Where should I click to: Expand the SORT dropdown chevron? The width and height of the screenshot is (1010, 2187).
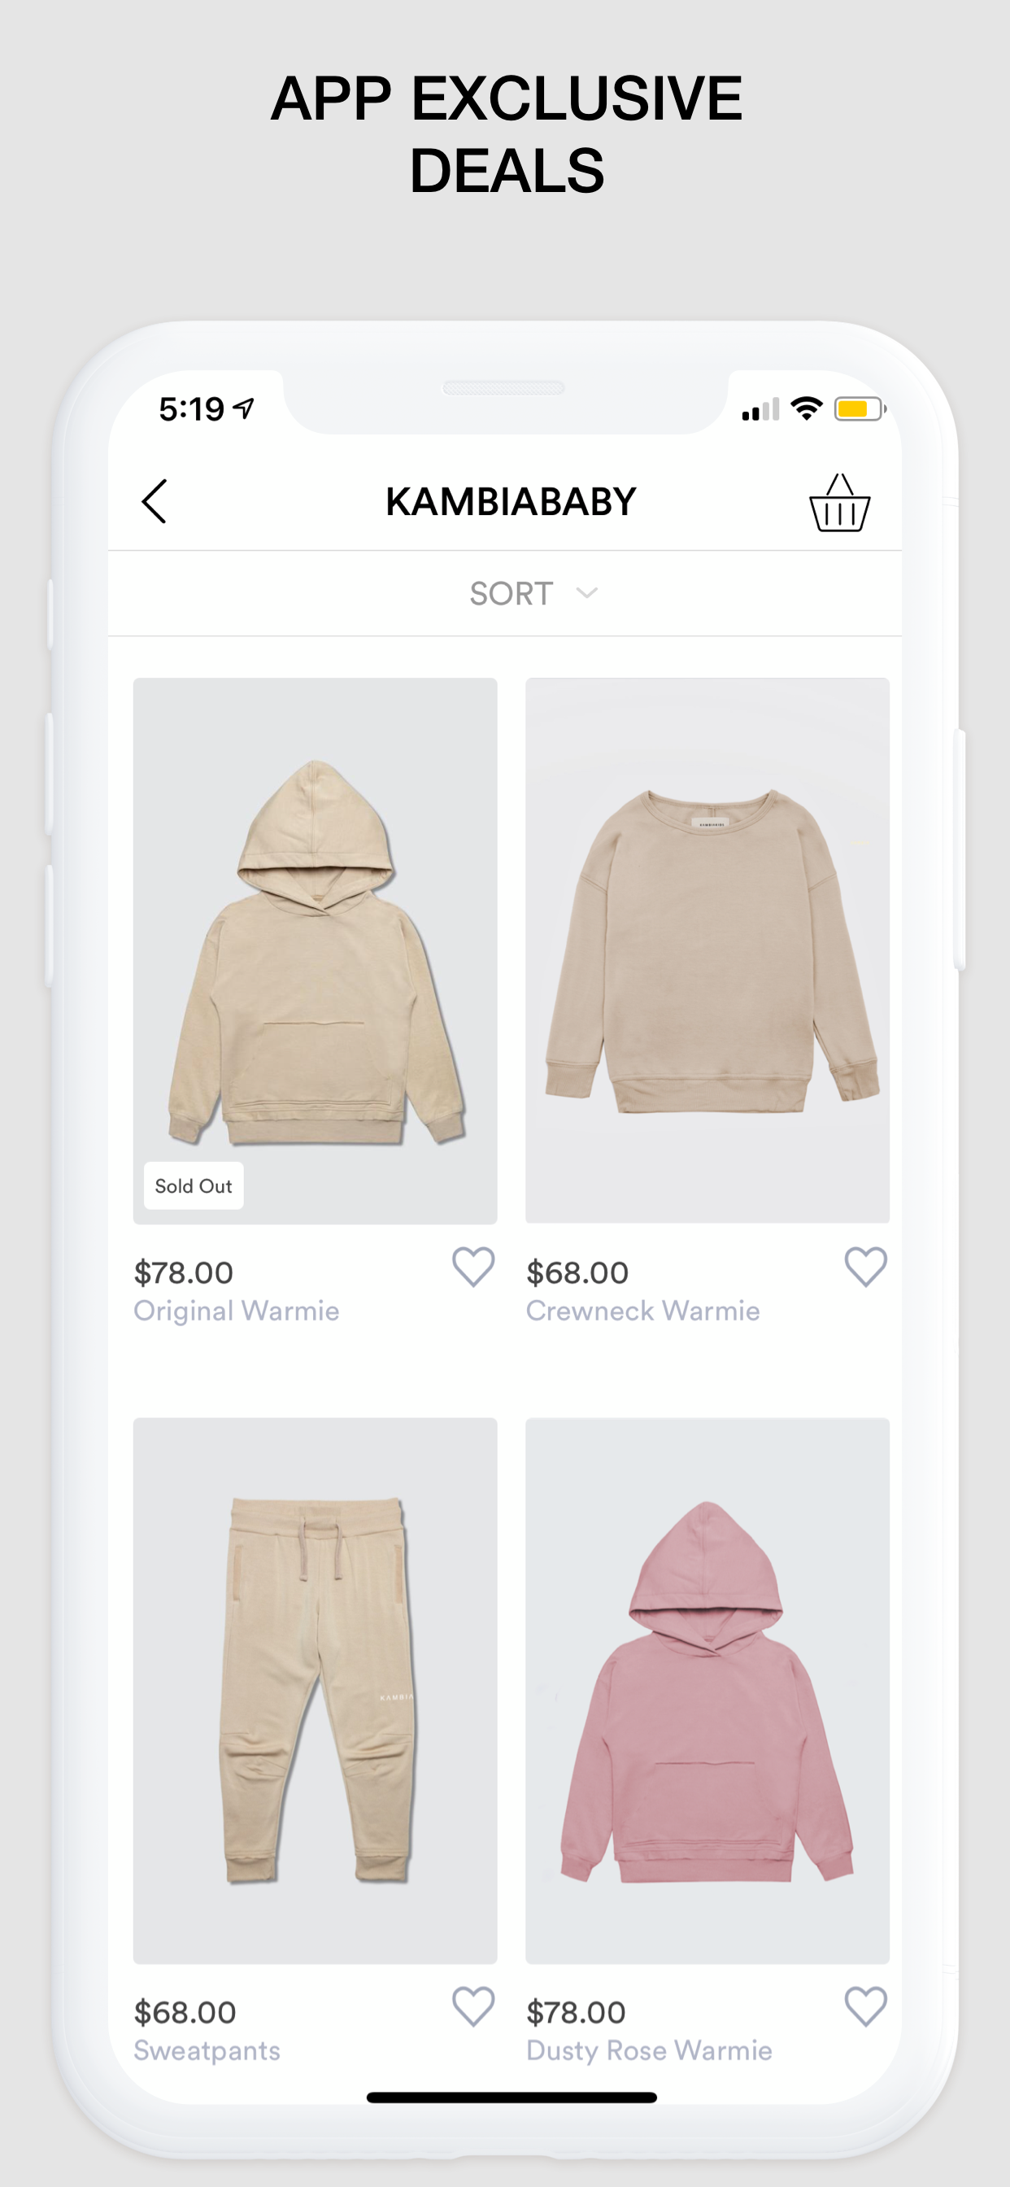pos(586,592)
